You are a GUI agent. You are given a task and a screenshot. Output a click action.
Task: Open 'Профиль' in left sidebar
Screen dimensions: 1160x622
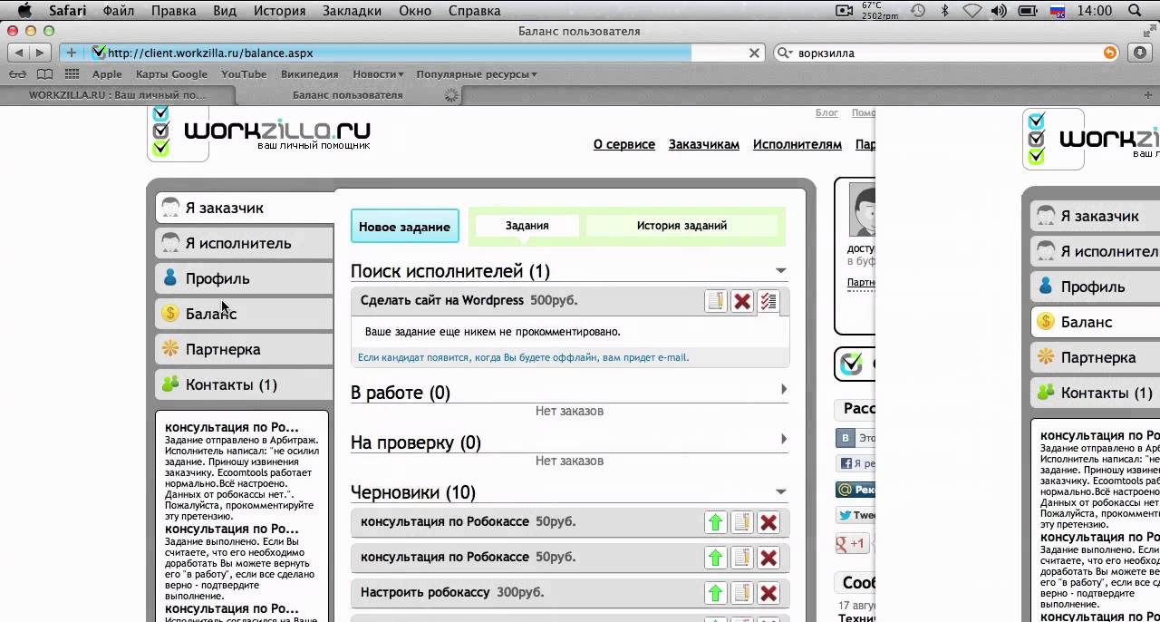[245, 278]
